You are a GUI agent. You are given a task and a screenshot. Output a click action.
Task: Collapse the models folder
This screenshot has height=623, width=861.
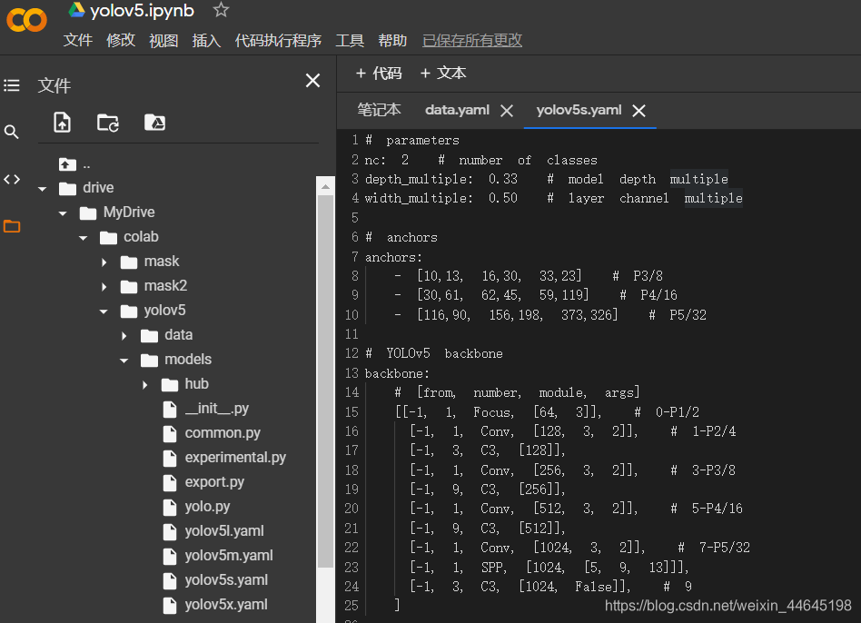click(124, 361)
